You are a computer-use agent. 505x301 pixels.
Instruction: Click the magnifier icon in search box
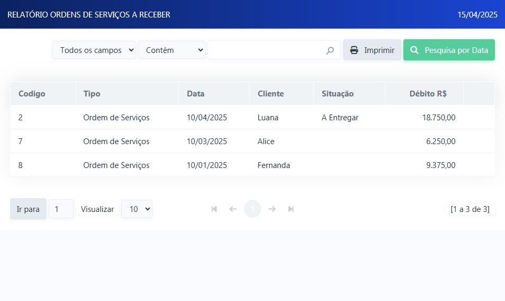[330, 50]
